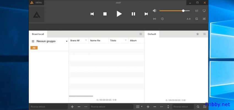Open the Brano № column filter dropdown

(86, 40)
